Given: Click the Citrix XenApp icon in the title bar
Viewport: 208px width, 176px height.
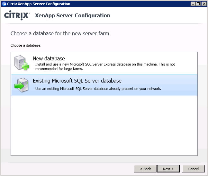Looking at the screenshot, I should 4,4.
